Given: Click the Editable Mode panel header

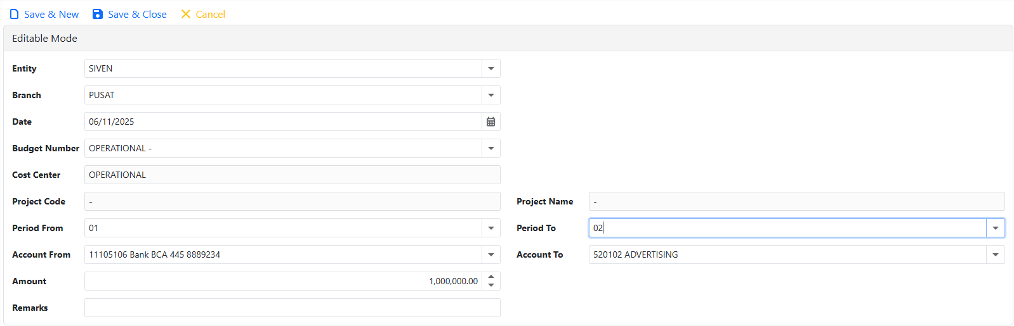Looking at the screenshot, I should click(x=508, y=38).
